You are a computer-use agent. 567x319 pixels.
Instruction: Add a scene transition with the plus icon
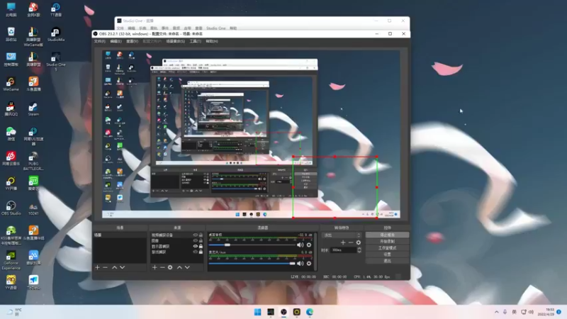click(343, 242)
